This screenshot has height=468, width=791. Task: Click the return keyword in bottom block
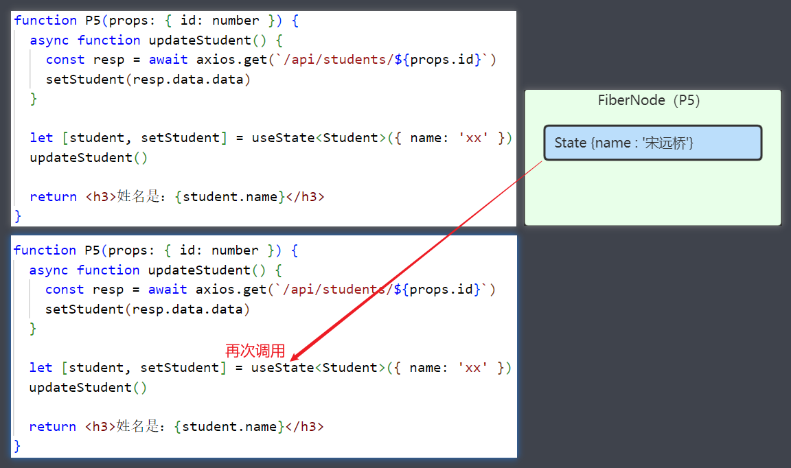53,427
